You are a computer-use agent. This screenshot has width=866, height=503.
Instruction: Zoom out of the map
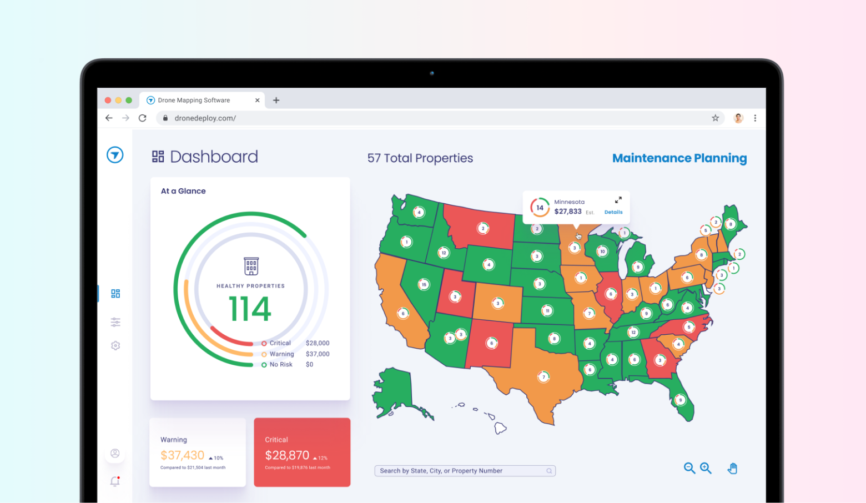click(x=689, y=468)
